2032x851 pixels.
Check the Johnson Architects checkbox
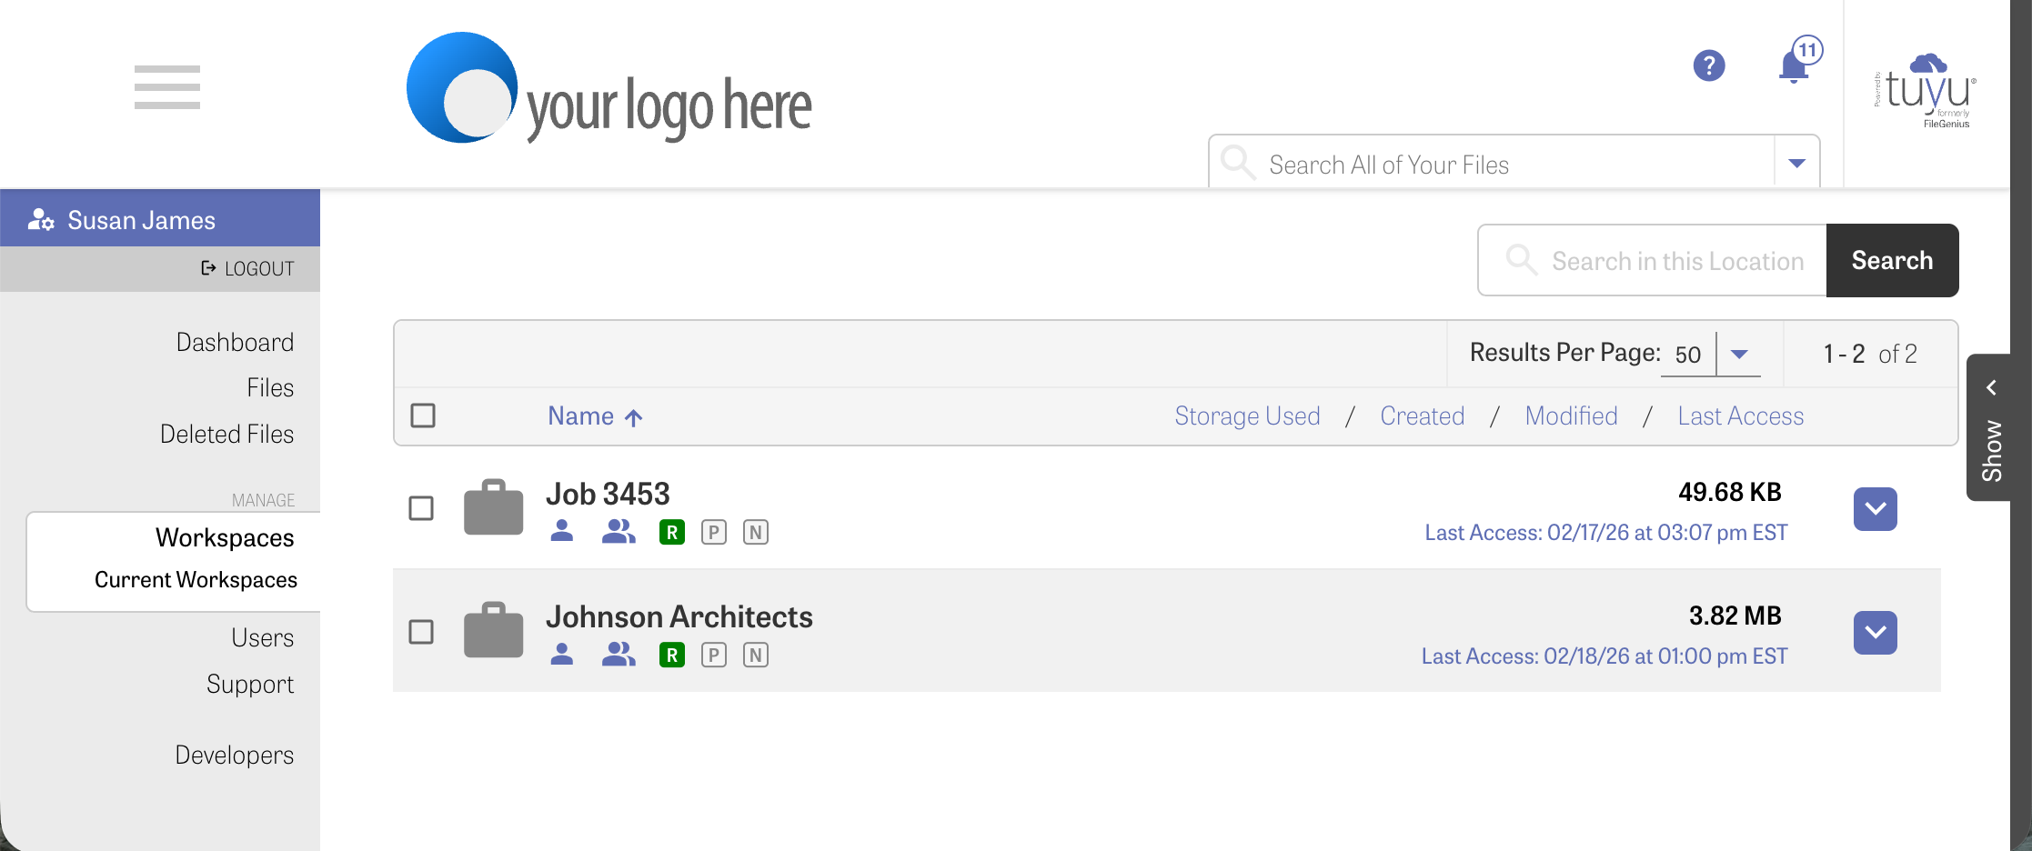click(421, 632)
